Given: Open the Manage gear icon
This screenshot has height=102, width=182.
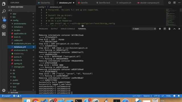Looking at the screenshot, I should pyautogui.click(x=4, y=90).
